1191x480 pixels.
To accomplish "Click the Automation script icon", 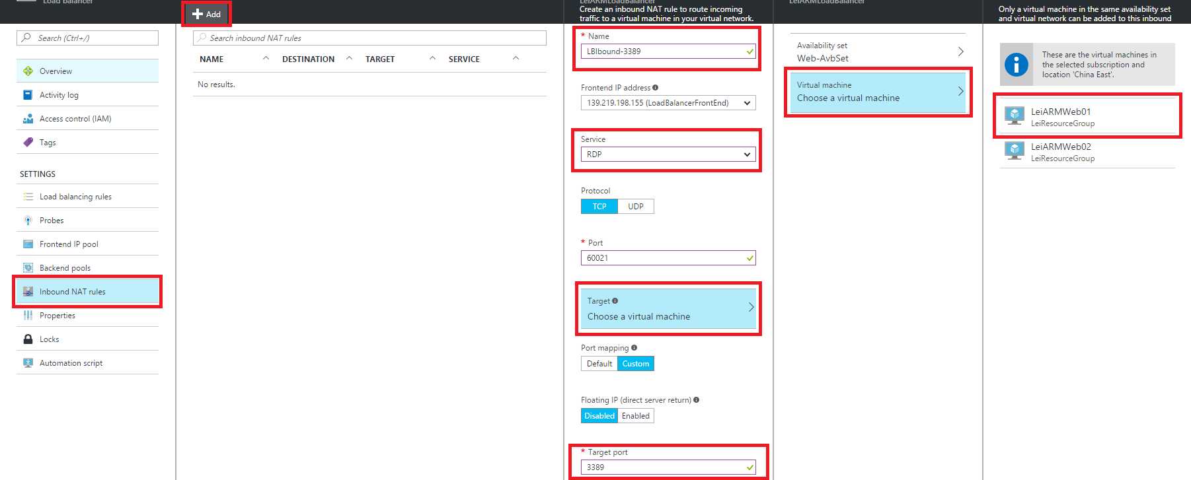I will tap(28, 362).
